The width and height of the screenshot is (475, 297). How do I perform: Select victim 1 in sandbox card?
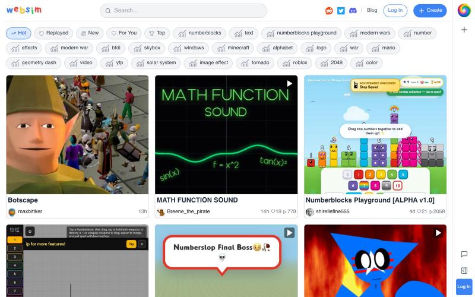point(14,240)
